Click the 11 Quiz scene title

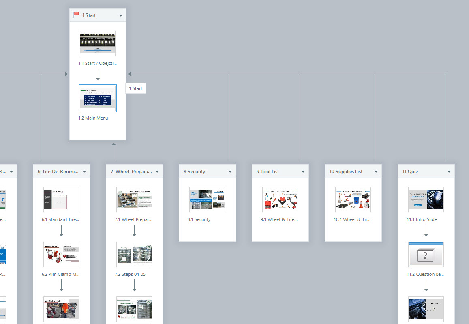pos(410,172)
